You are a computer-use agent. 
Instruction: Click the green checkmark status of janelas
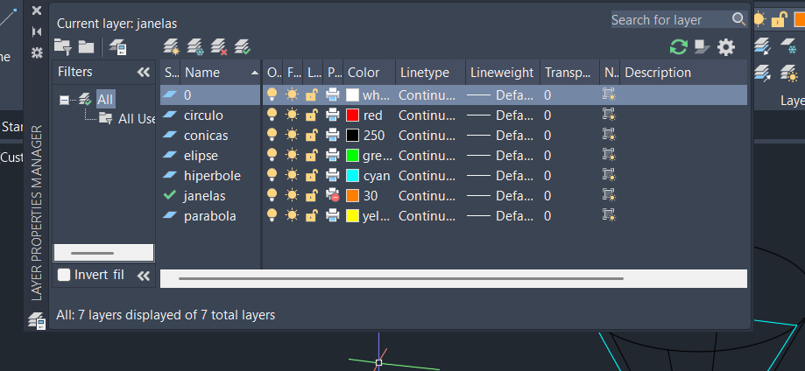(x=169, y=195)
